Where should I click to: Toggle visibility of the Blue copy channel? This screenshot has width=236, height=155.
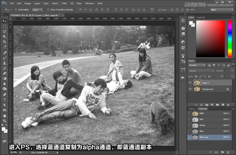click(189, 137)
